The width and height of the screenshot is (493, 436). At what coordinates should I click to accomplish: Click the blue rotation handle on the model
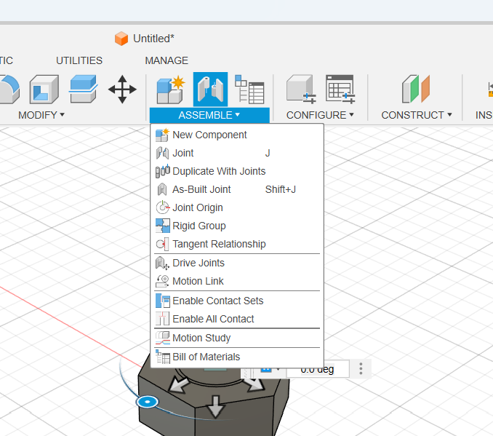147,402
